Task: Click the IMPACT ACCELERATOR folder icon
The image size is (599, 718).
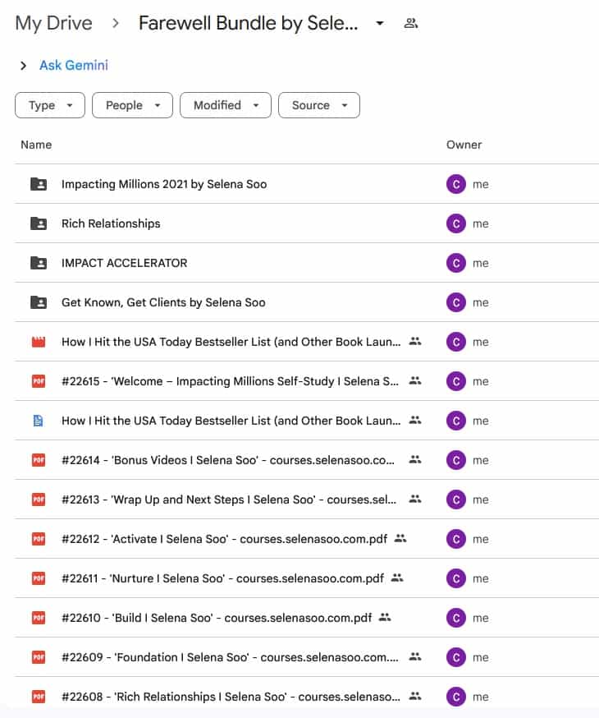Action: [x=38, y=263]
